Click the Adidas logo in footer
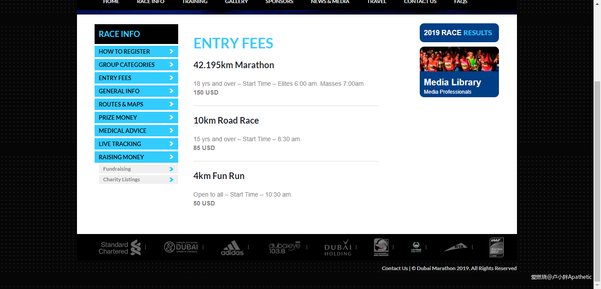 click(x=232, y=248)
